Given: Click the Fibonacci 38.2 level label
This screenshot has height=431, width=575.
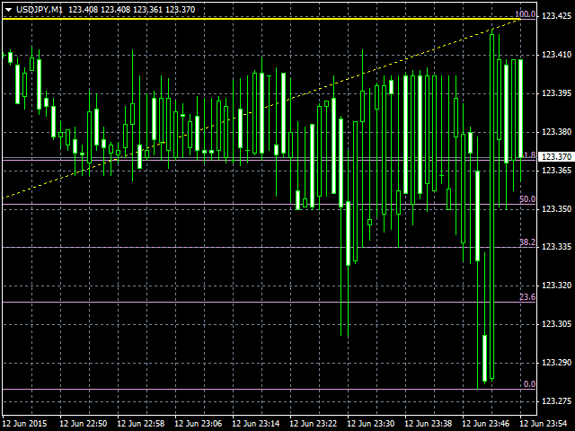Looking at the screenshot, I should tap(527, 242).
